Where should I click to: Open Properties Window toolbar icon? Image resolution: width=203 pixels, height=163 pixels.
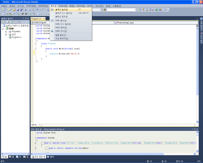[143, 10]
